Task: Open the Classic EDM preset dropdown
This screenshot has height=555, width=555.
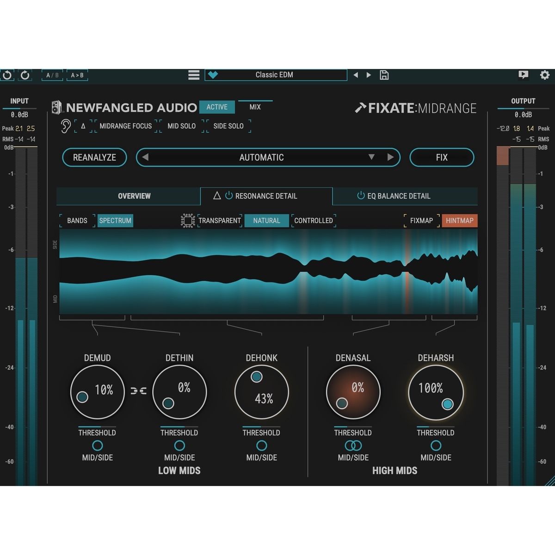Action: tap(276, 75)
